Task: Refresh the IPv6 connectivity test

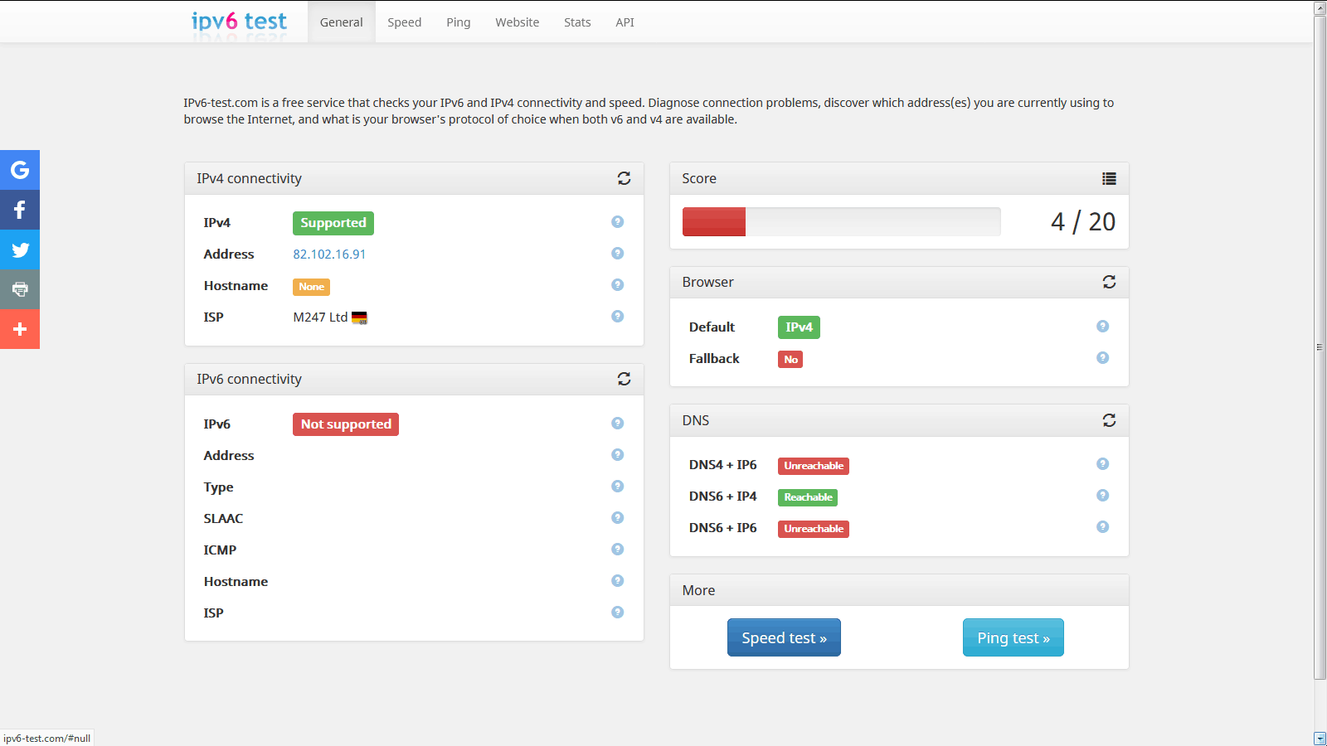Action: [624, 379]
